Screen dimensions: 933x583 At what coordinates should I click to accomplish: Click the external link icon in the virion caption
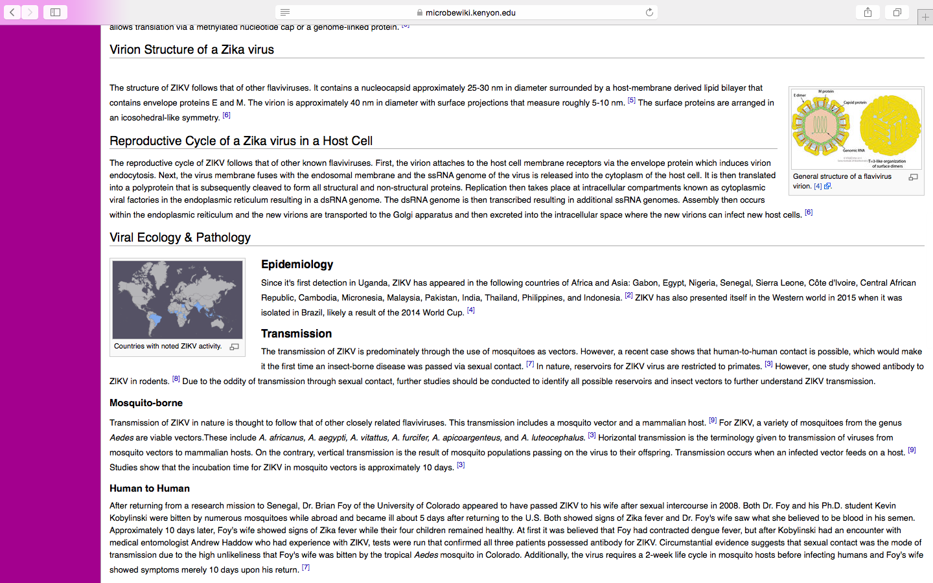click(827, 186)
